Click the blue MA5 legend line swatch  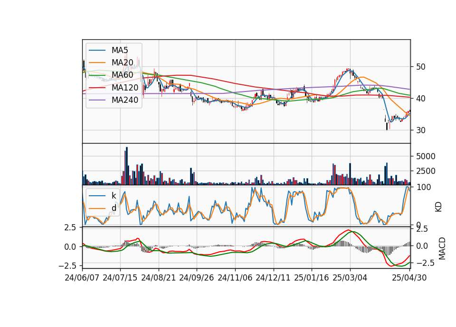coord(97,50)
